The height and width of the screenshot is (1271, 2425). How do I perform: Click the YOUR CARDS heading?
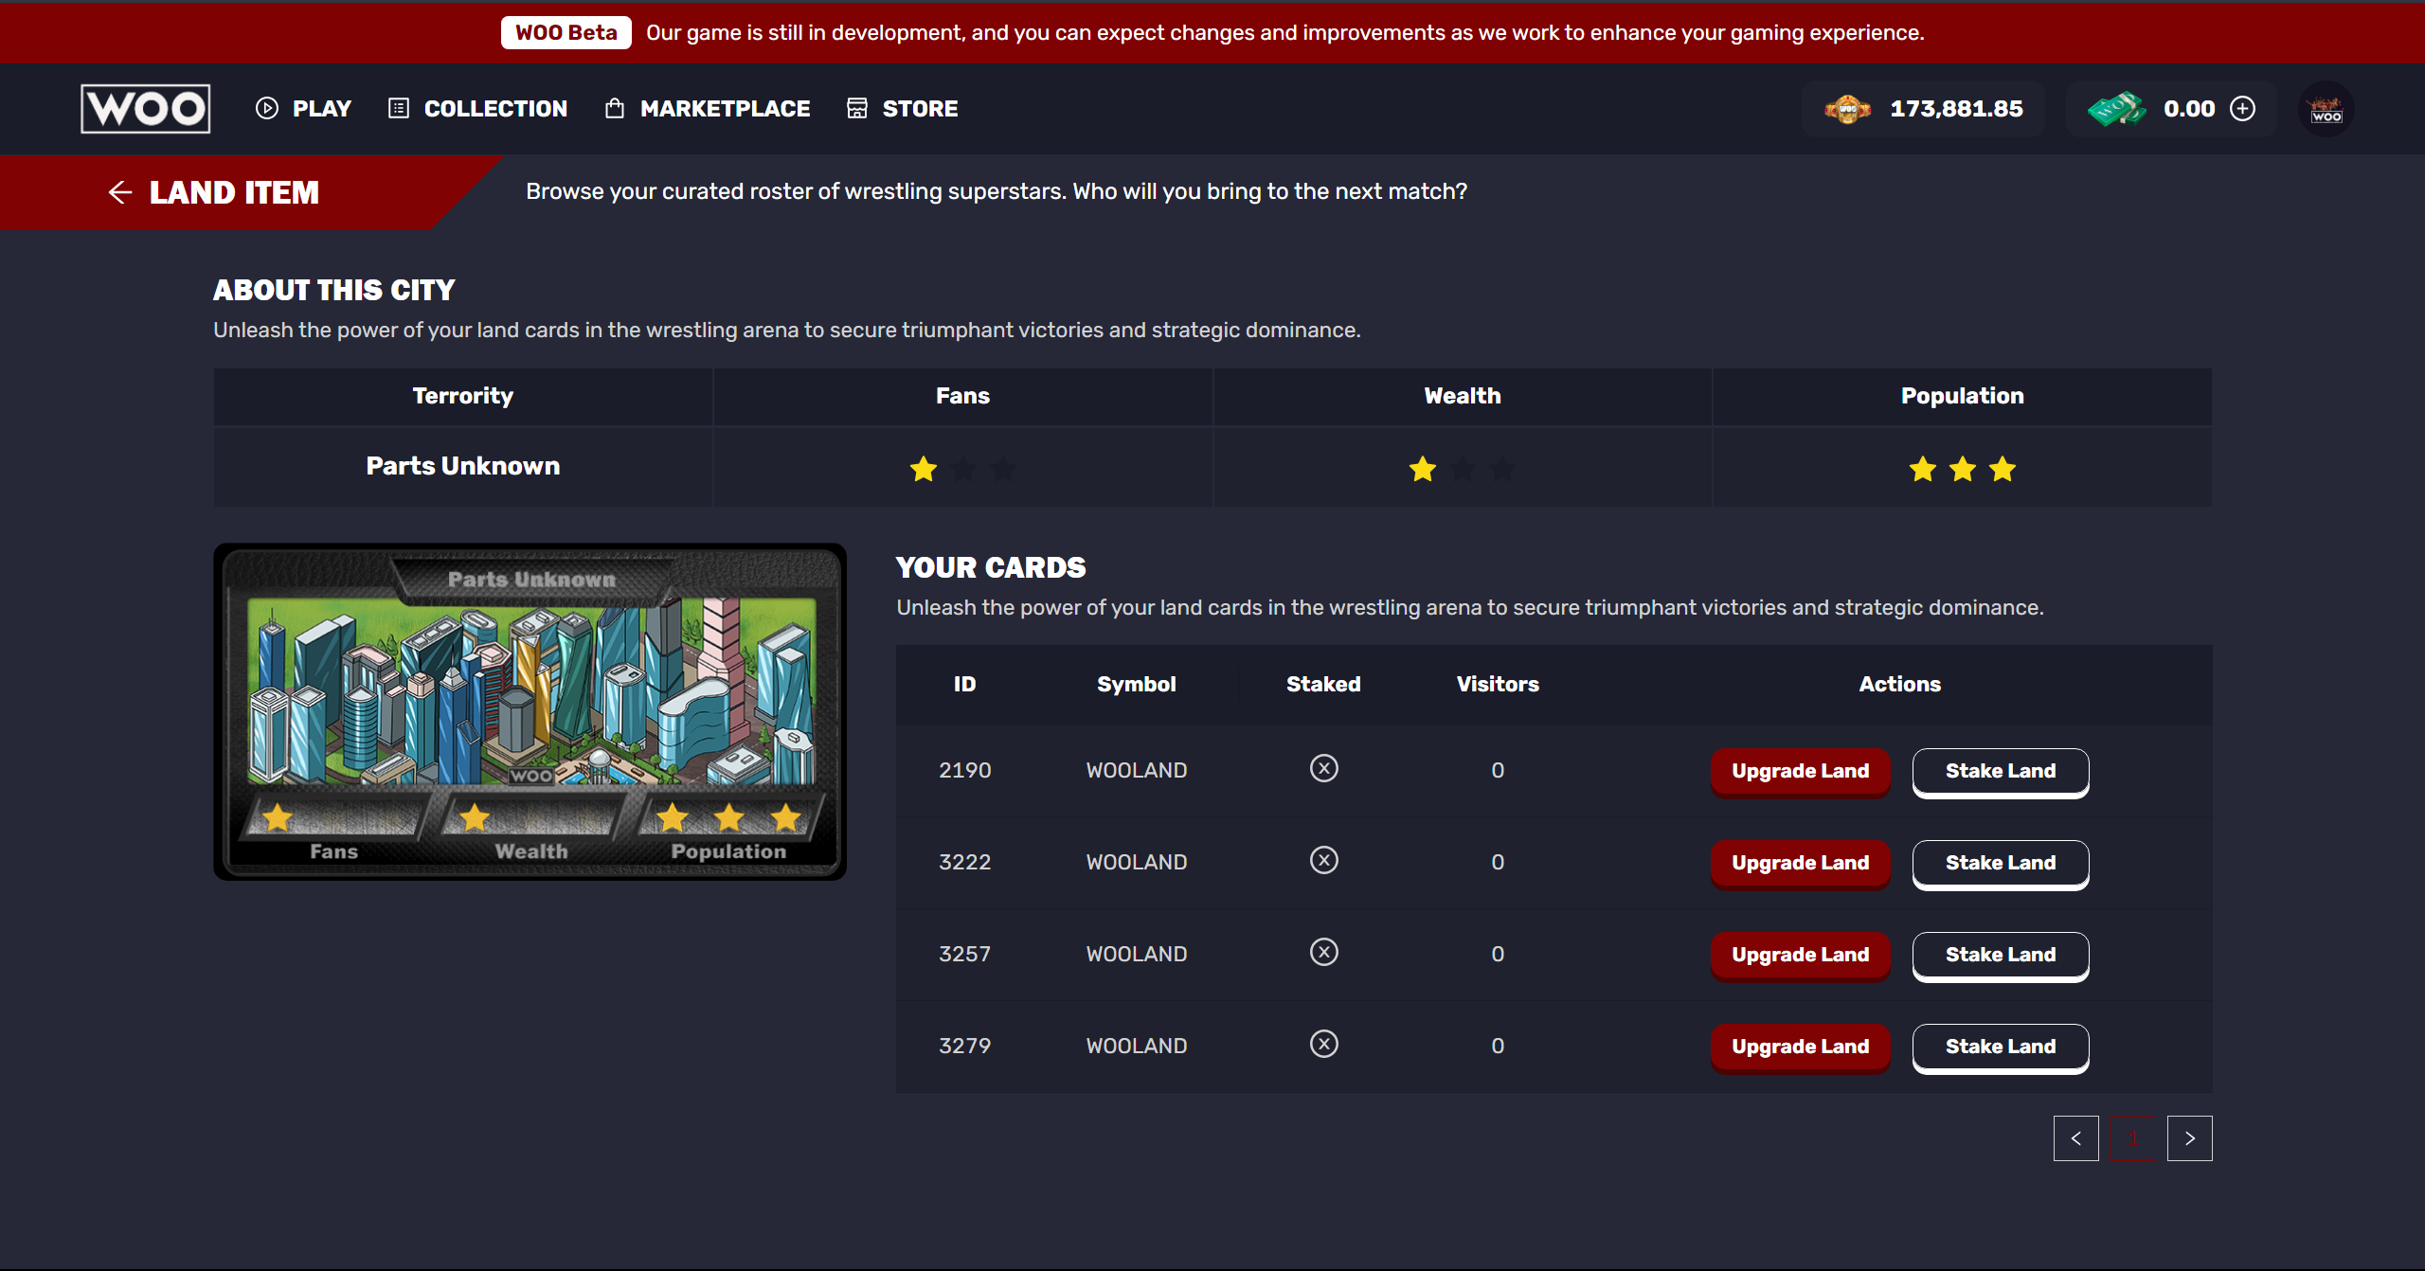(x=991, y=567)
